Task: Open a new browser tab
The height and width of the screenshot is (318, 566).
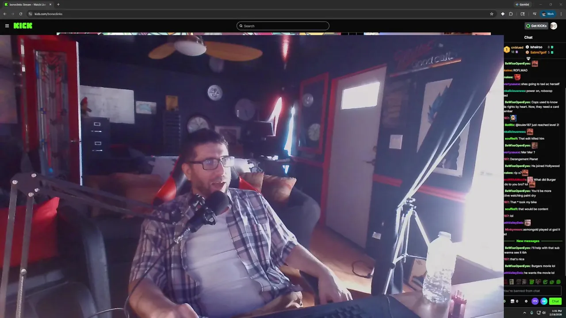Action: [58, 4]
